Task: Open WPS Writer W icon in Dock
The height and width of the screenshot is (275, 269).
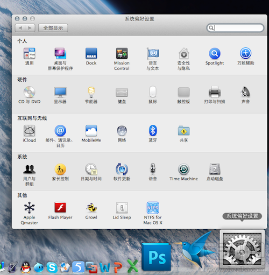Action: click(x=105, y=267)
